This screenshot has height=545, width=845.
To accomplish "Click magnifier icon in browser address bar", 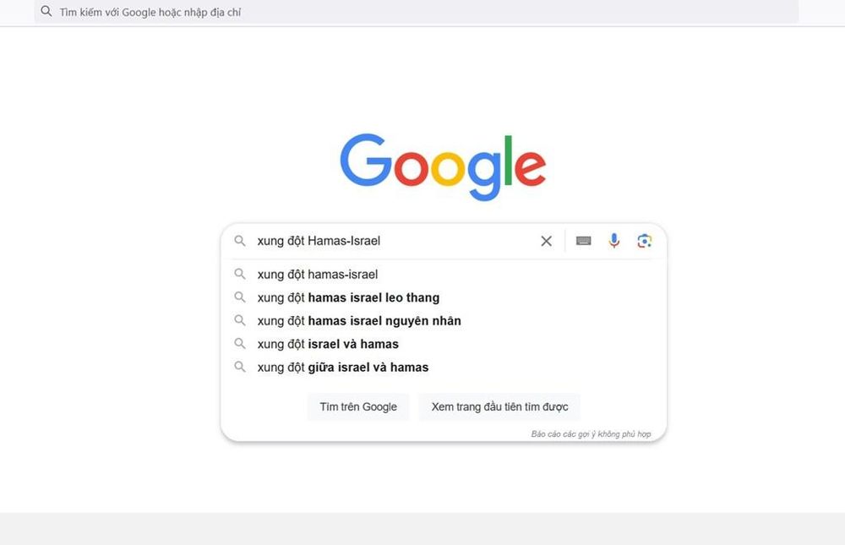I will tap(46, 11).
